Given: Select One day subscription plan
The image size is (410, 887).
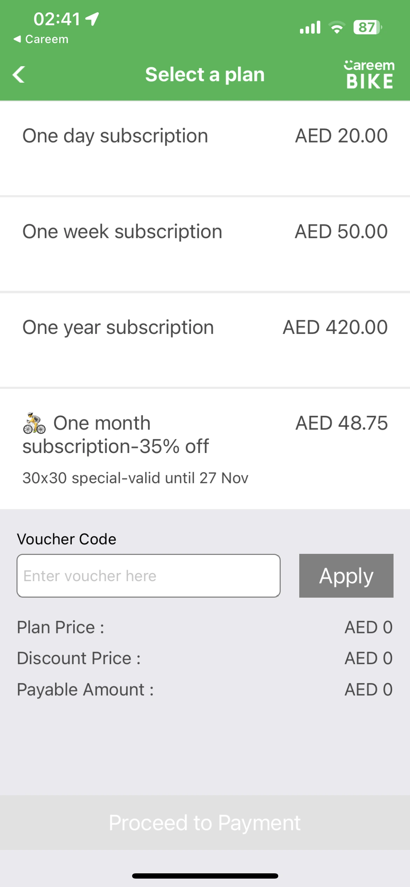Looking at the screenshot, I should (x=205, y=148).
